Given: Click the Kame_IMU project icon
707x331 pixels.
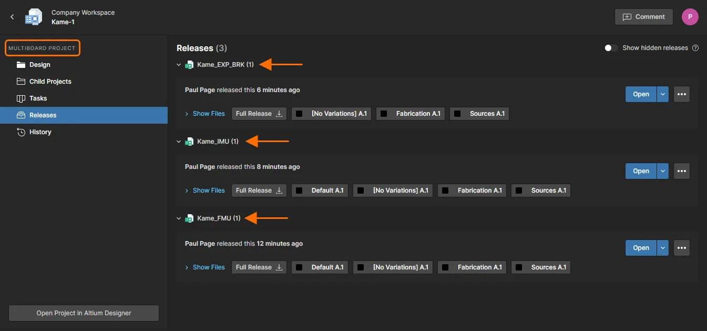Looking at the screenshot, I should [x=189, y=142].
